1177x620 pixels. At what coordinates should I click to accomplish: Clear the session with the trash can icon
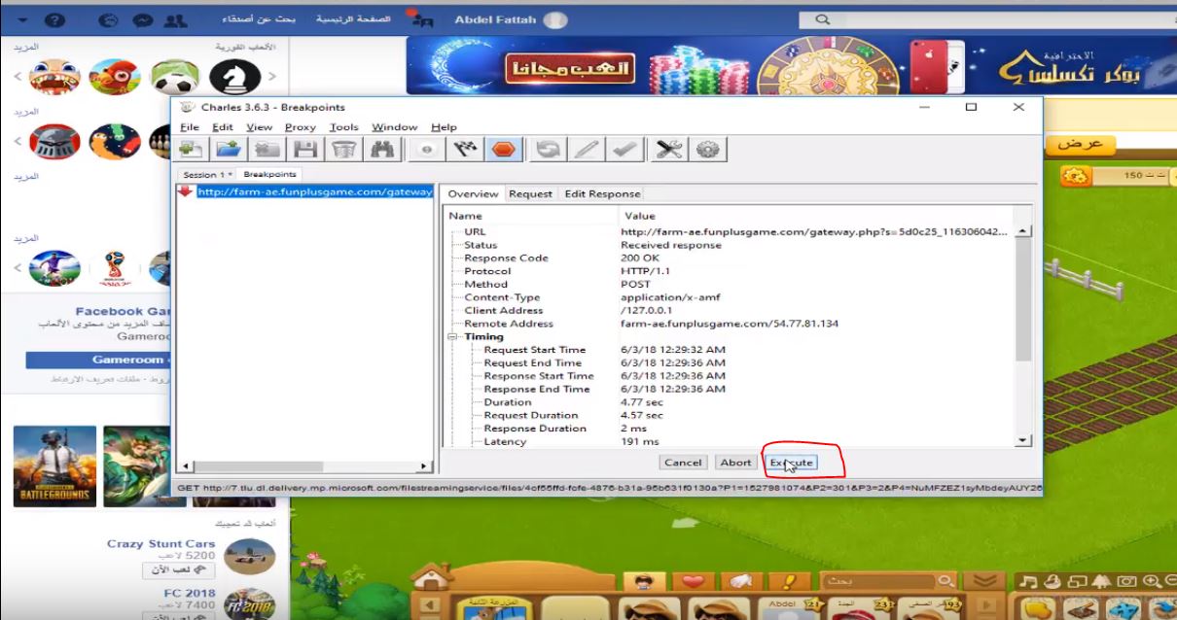(x=342, y=149)
